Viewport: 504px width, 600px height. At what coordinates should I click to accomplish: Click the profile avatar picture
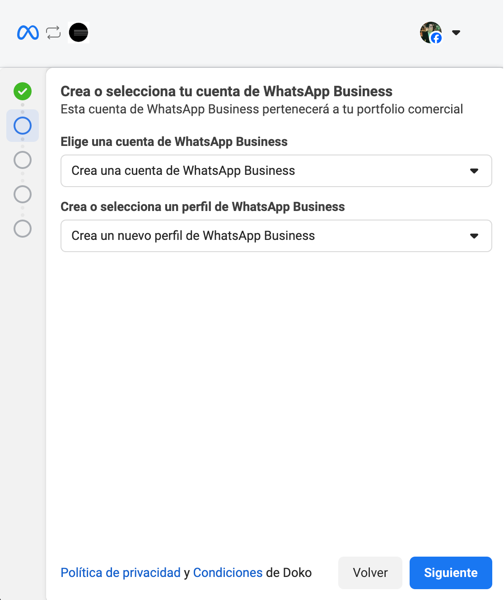(431, 33)
